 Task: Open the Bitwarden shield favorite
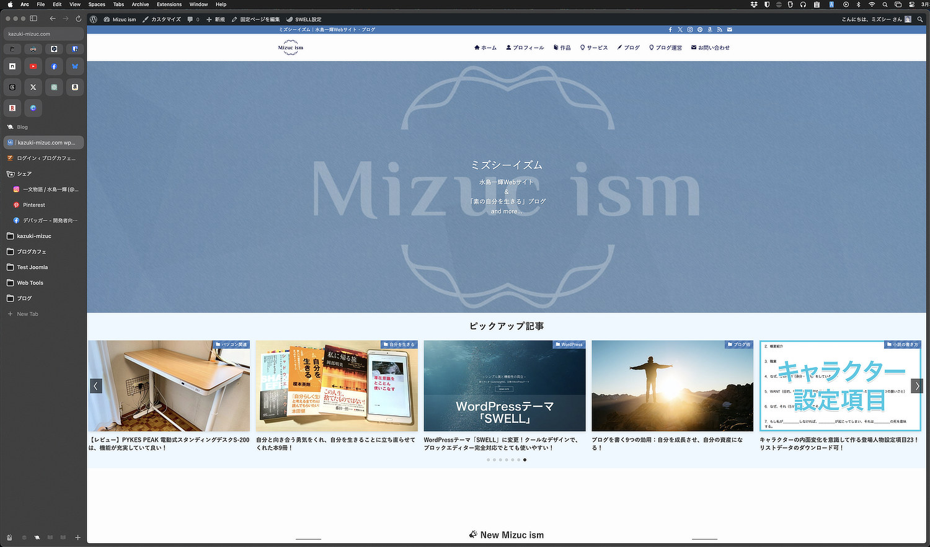click(75, 49)
